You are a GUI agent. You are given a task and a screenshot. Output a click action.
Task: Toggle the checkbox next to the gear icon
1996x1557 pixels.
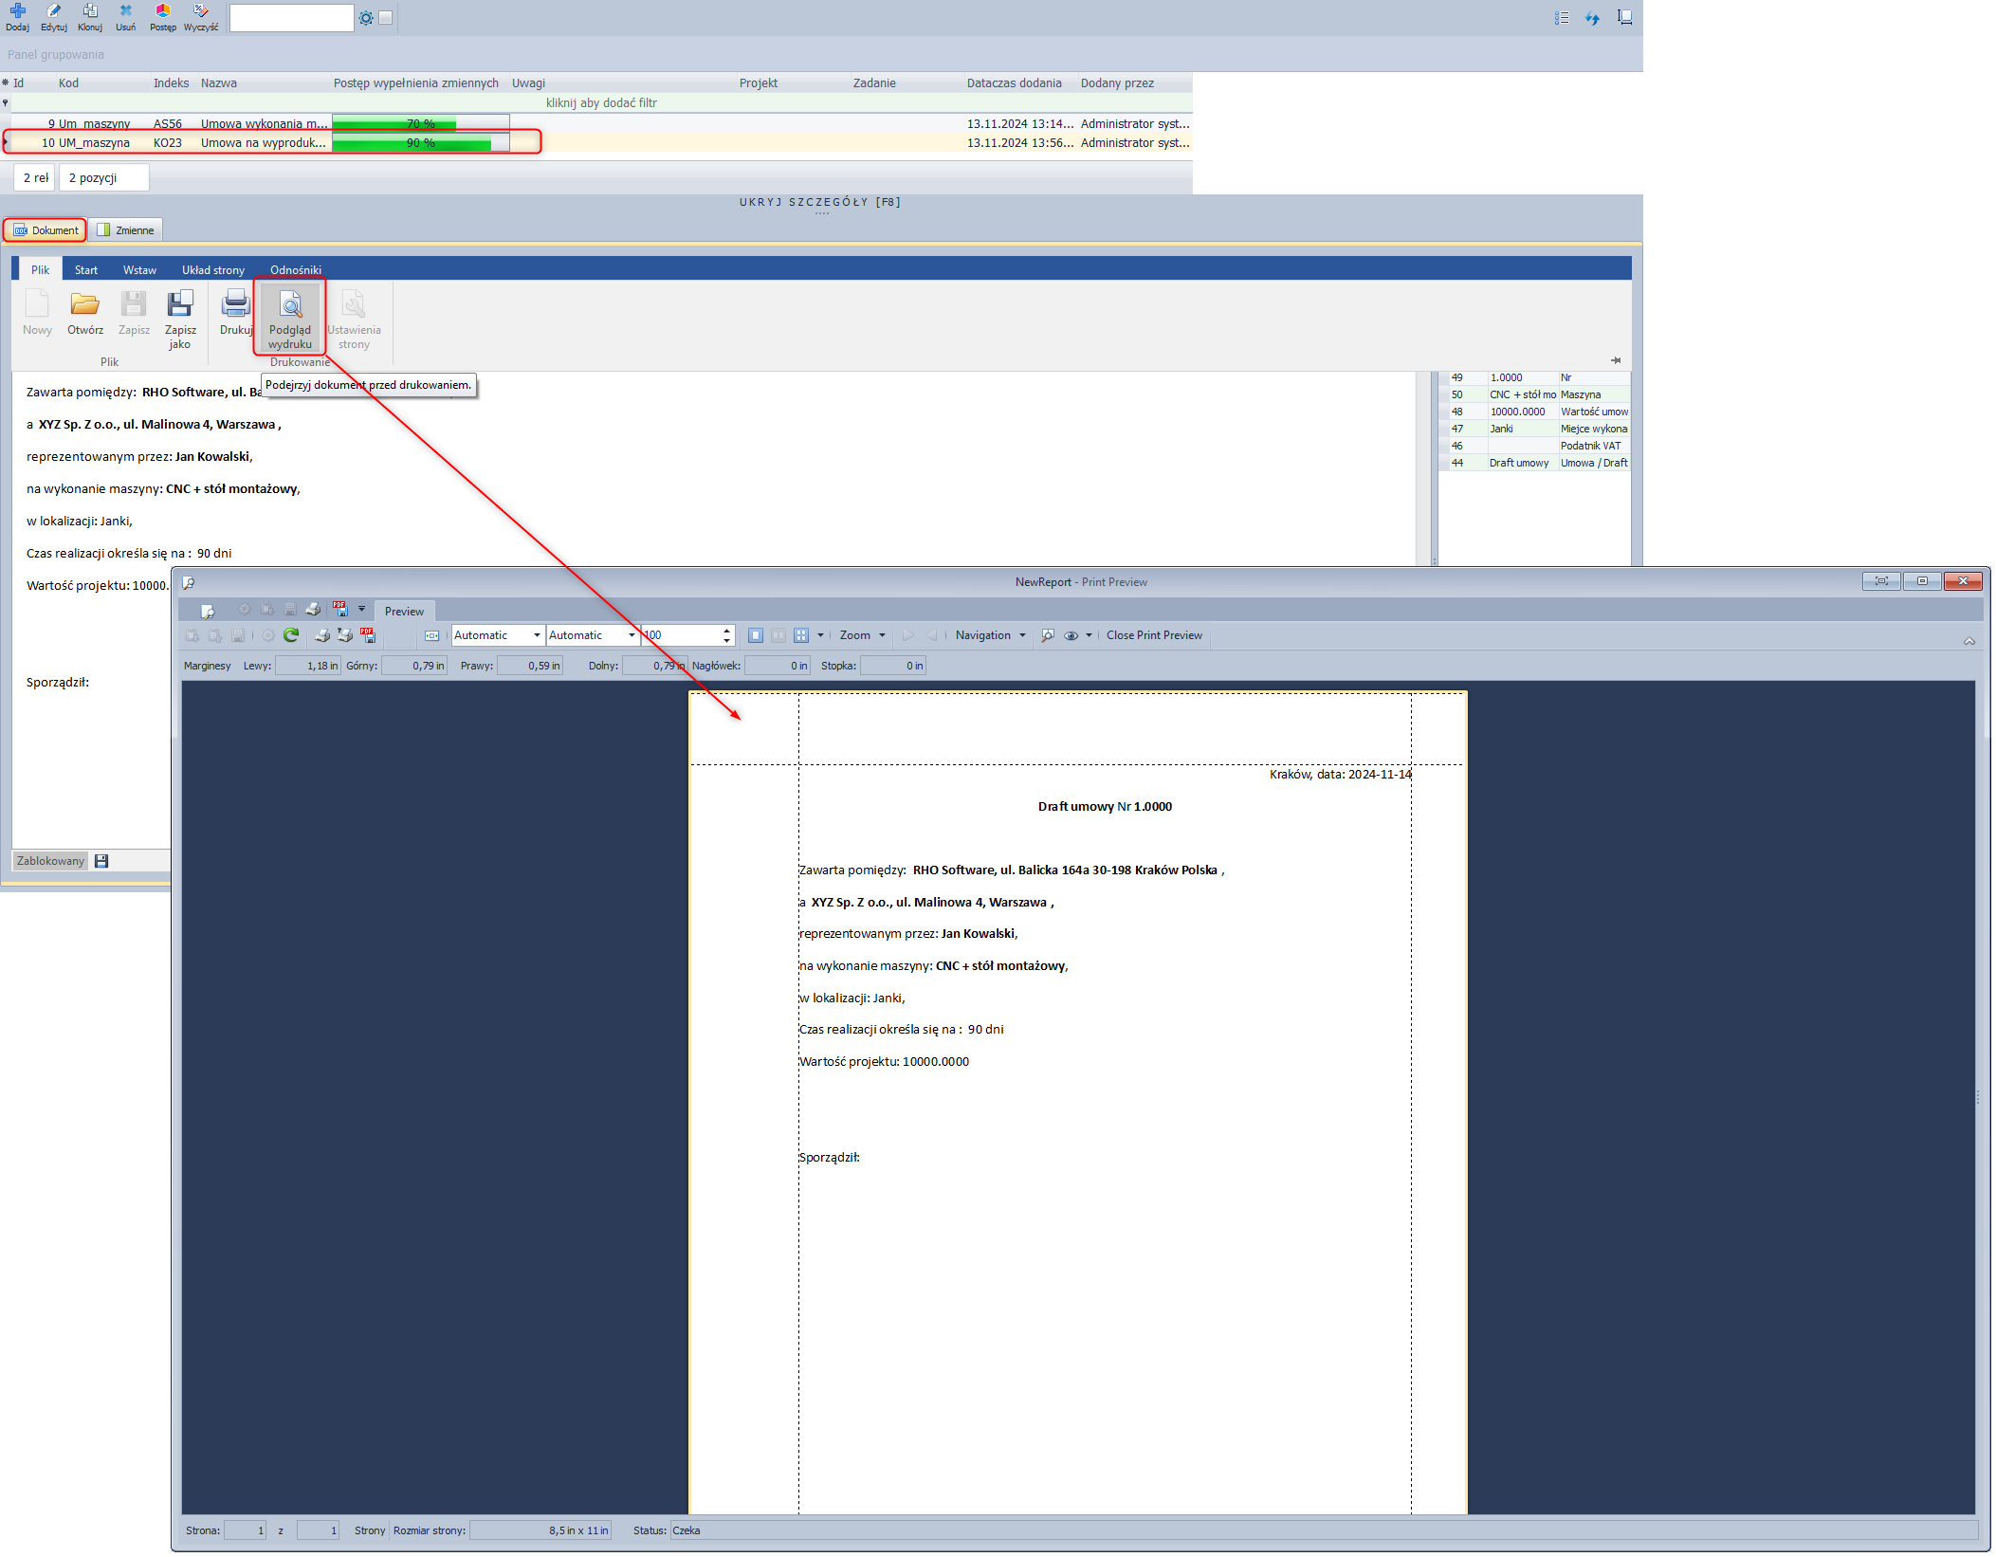point(386,18)
